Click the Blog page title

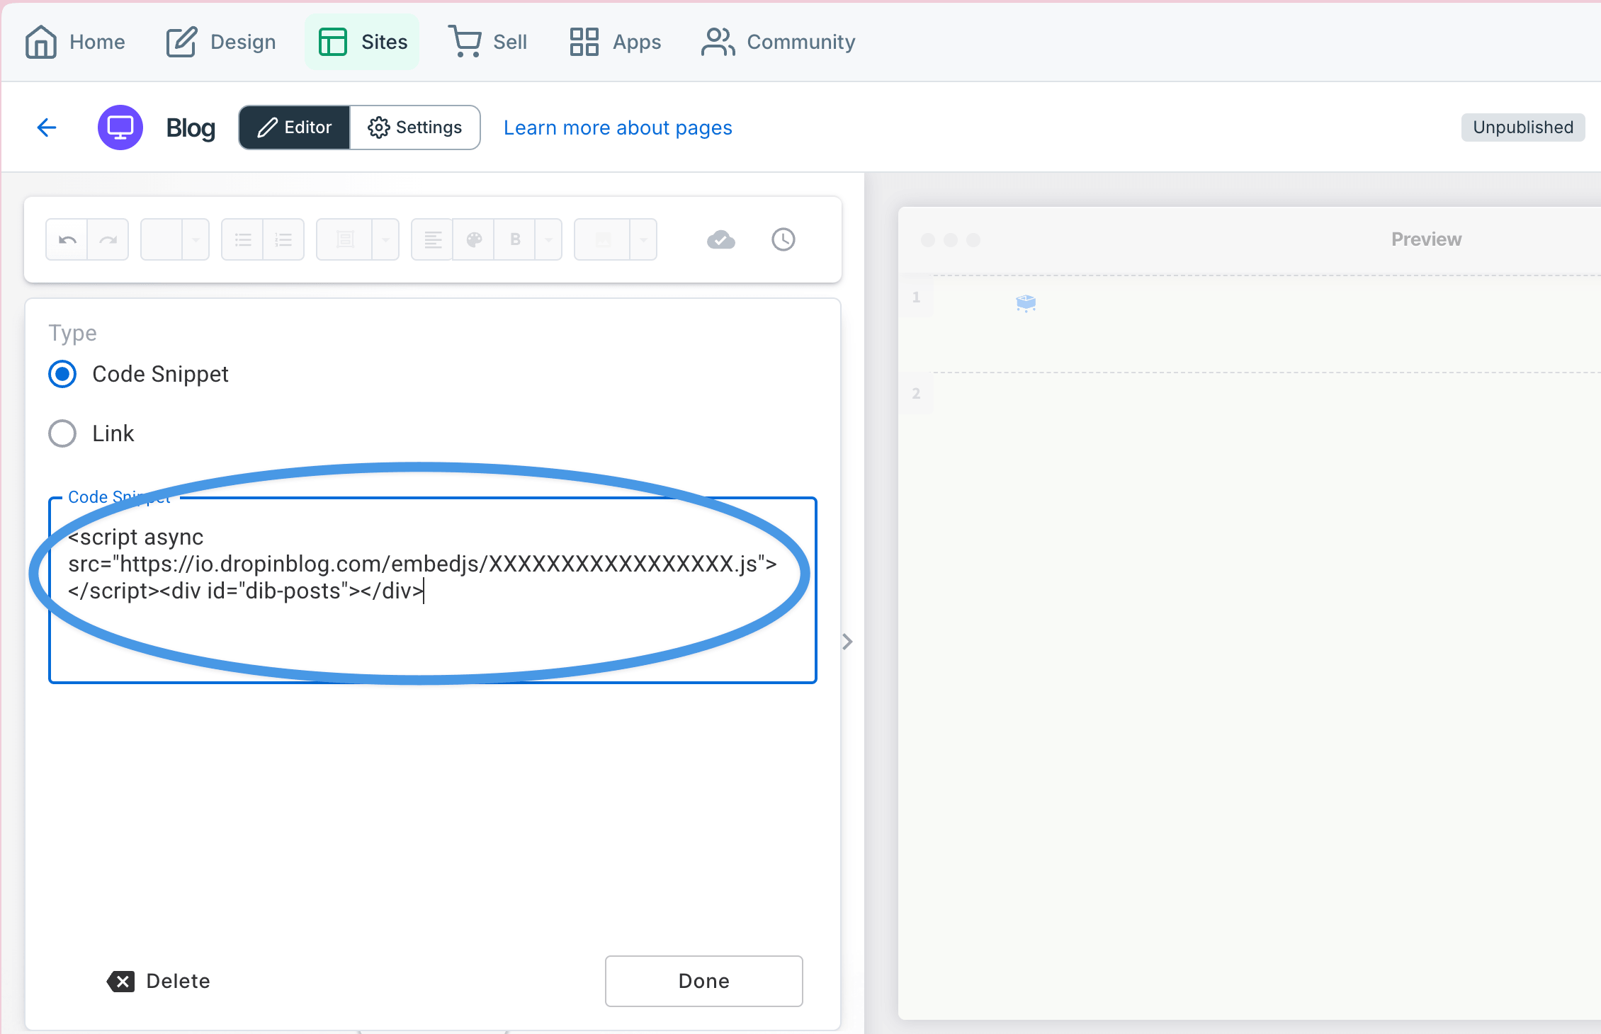pos(191,127)
